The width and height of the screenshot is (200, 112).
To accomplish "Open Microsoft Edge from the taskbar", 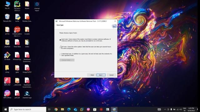I will click(x=69, y=109).
